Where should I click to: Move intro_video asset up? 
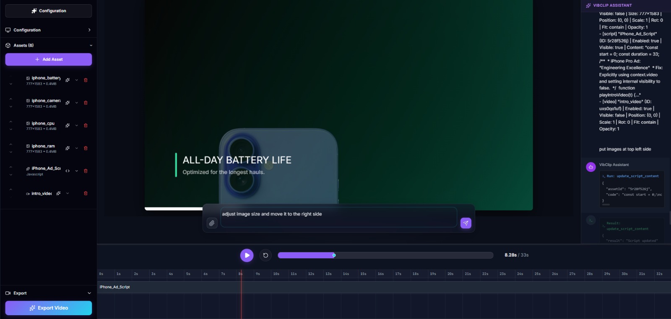11,189
